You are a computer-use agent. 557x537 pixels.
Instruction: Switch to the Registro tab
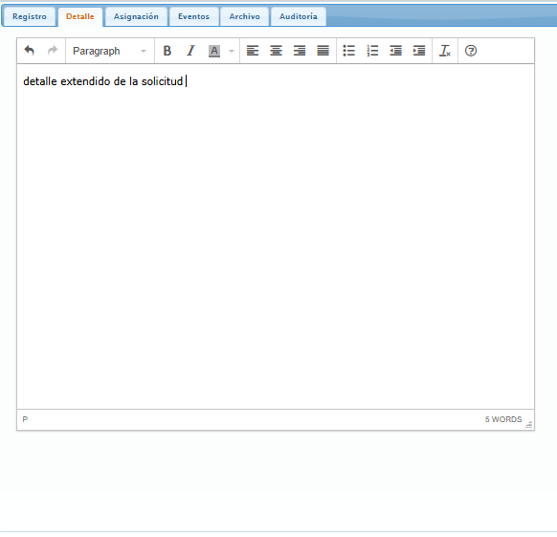(x=30, y=16)
